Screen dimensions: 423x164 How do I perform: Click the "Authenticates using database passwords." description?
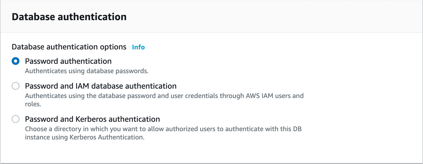pos(87,71)
